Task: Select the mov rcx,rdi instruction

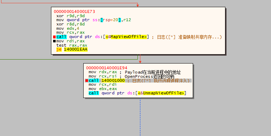Action: [x=103, y=84]
